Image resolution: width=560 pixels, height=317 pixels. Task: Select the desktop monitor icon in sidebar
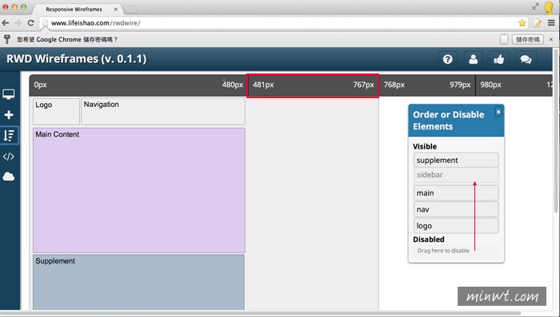tap(9, 94)
